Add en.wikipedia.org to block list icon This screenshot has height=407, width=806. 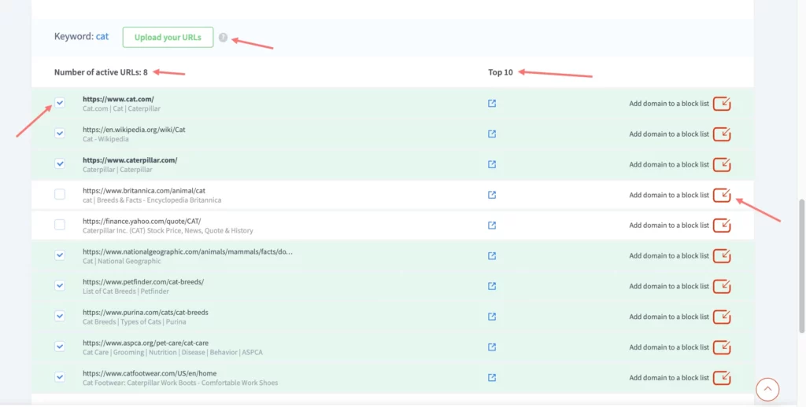(x=723, y=134)
